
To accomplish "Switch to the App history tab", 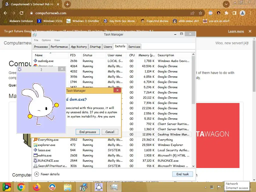I will (79, 47).
